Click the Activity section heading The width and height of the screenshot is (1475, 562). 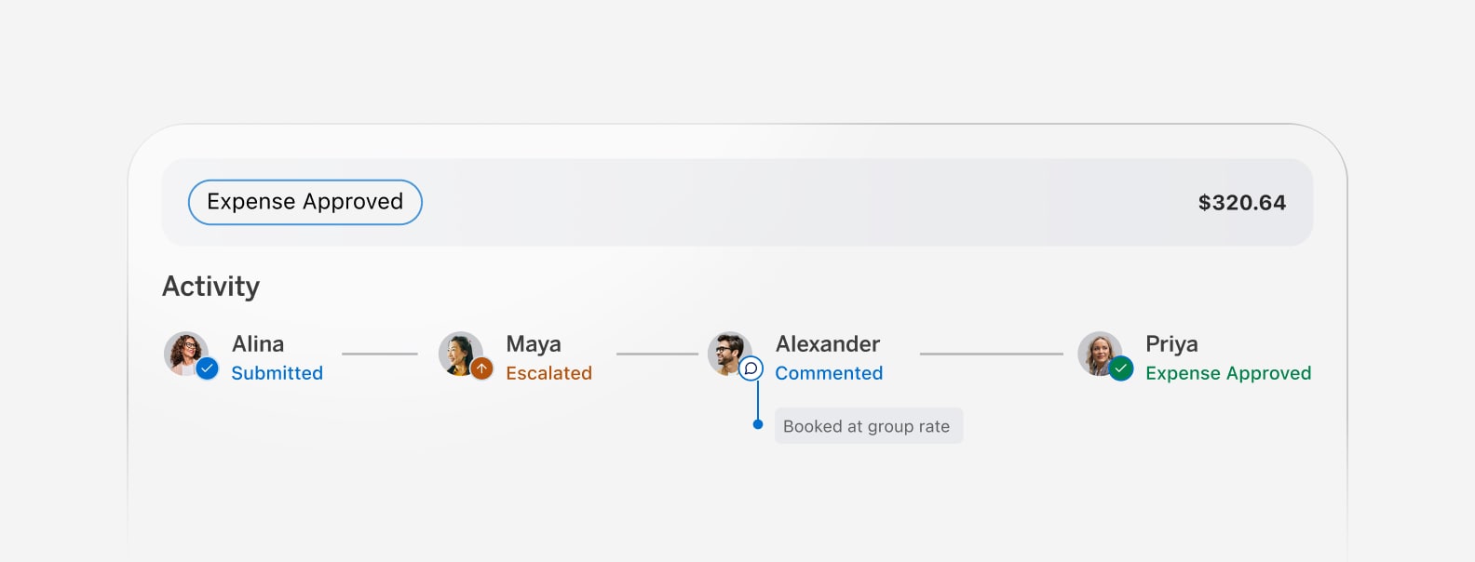click(211, 287)
